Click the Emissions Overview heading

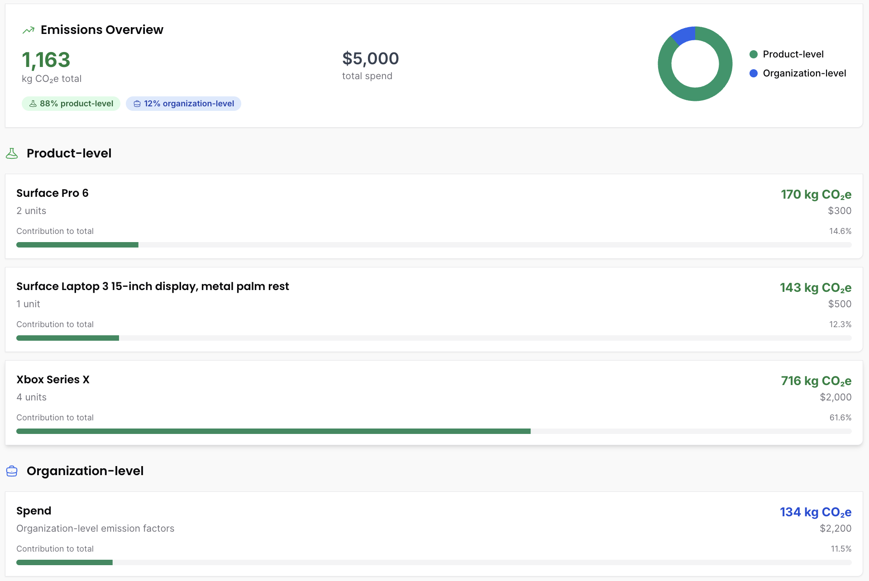pyautogui.click(x=102, y=30)
